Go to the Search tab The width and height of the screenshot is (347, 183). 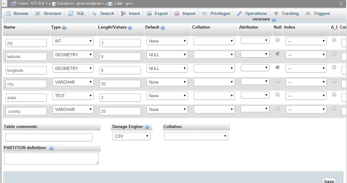(103, 13)
